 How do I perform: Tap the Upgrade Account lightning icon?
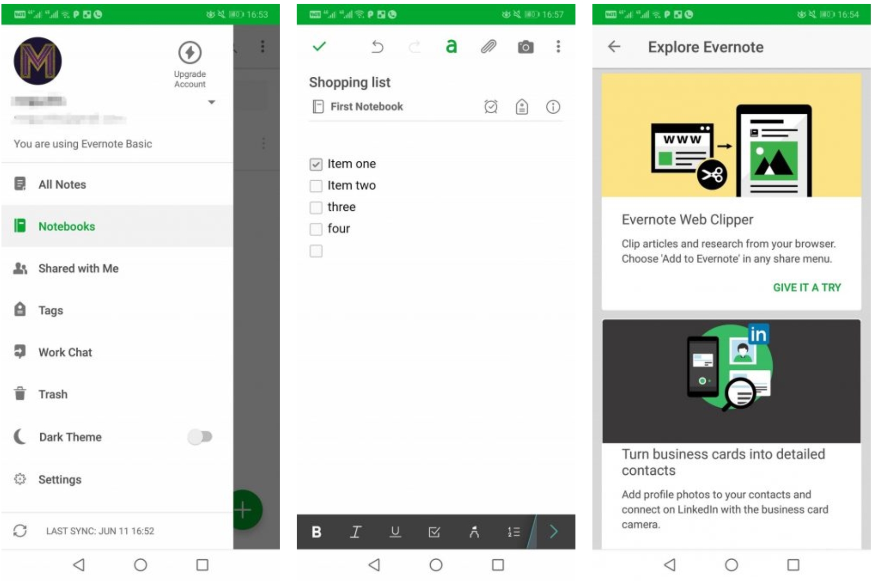coord(190,52)
